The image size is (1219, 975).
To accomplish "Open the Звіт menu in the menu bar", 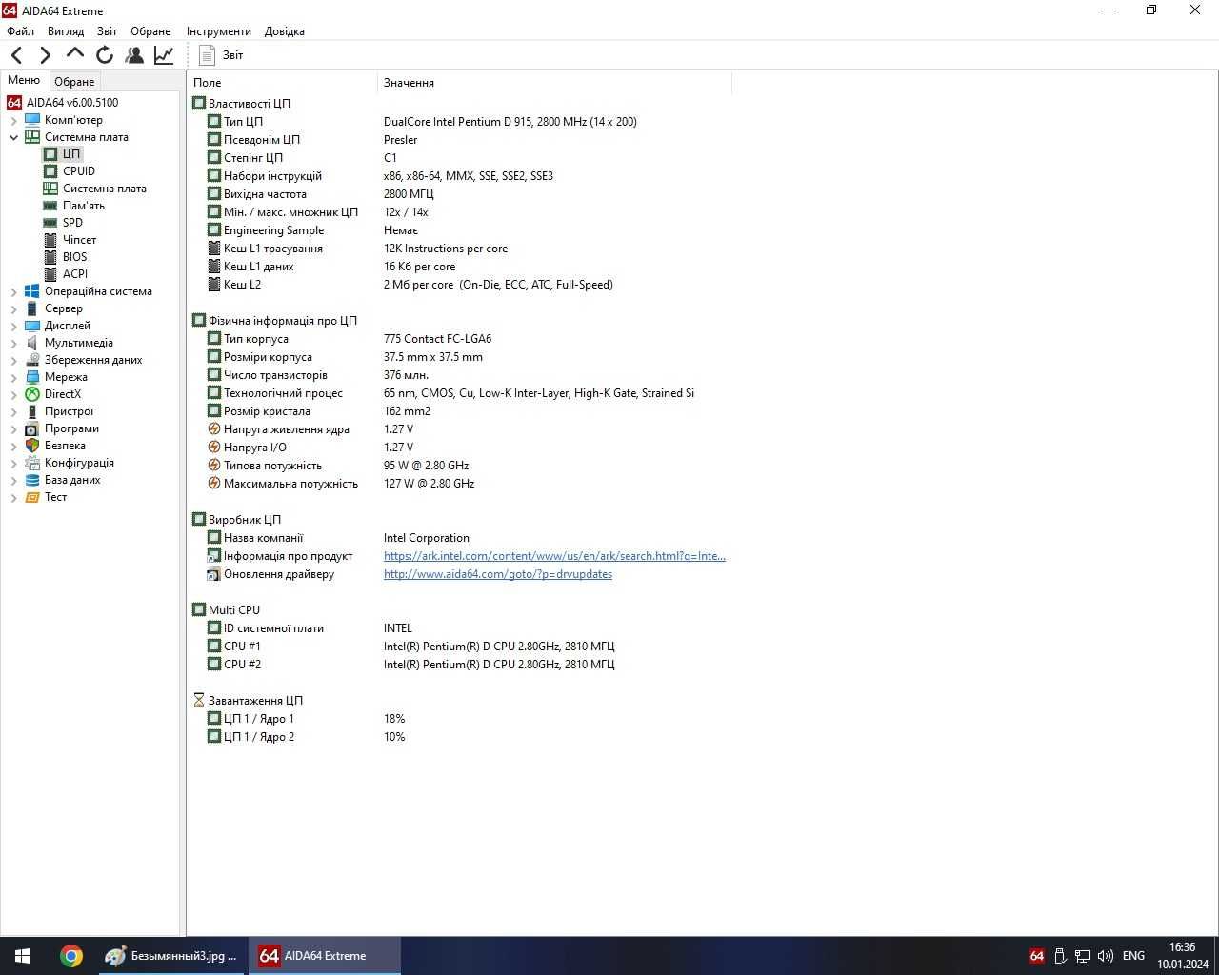I will 108,31.
